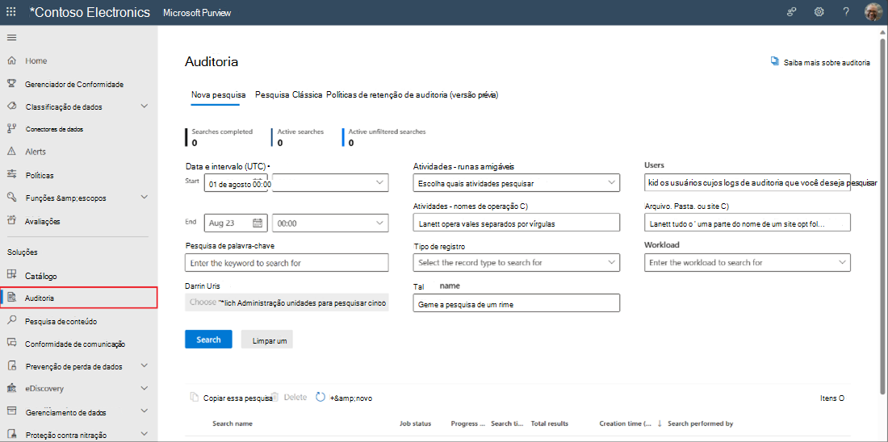
Task: Expand Gerenciamento de dados chevron
Action: click(144, 411)
